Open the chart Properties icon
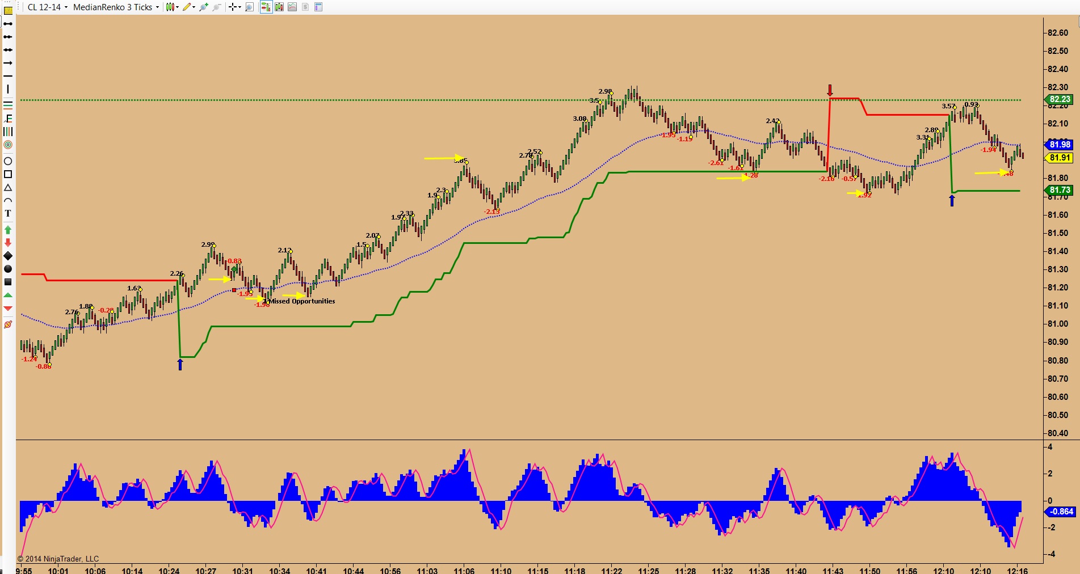 (318, 7)
